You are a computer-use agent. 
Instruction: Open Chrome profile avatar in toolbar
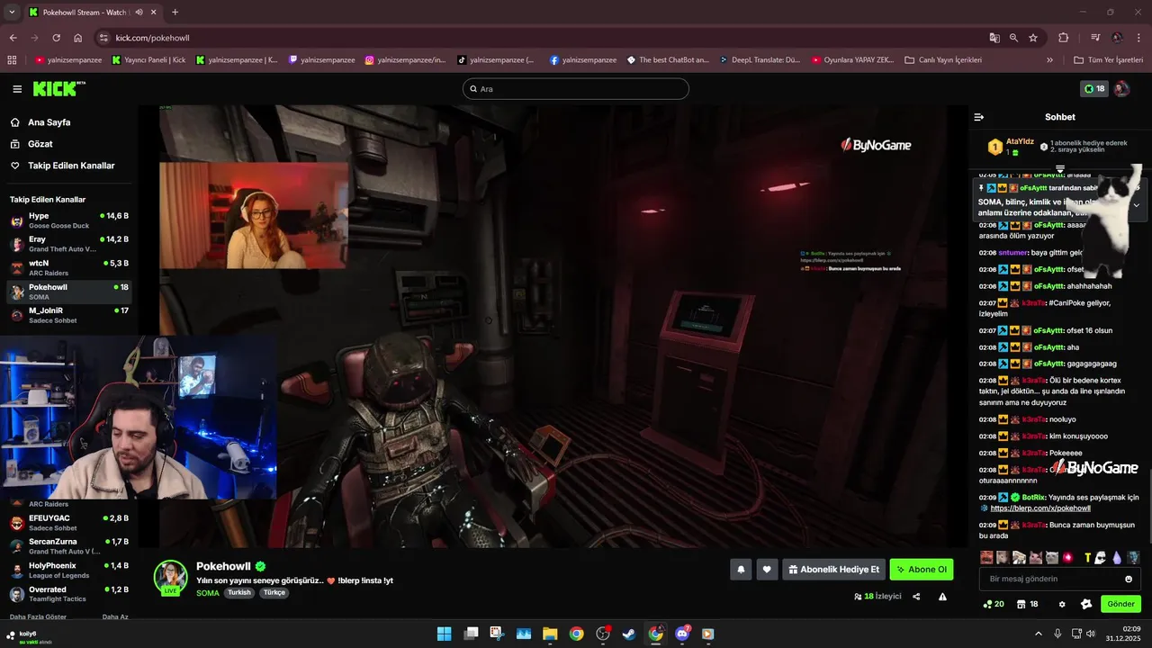1117,38
